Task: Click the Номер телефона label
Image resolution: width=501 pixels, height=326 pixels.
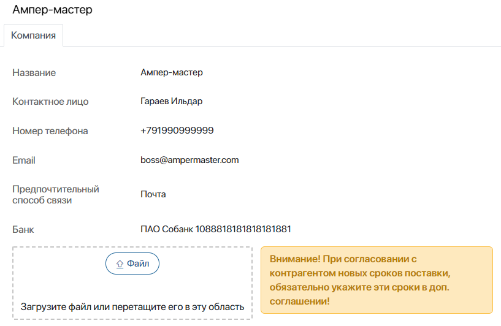Action: [x=50, y=131]
